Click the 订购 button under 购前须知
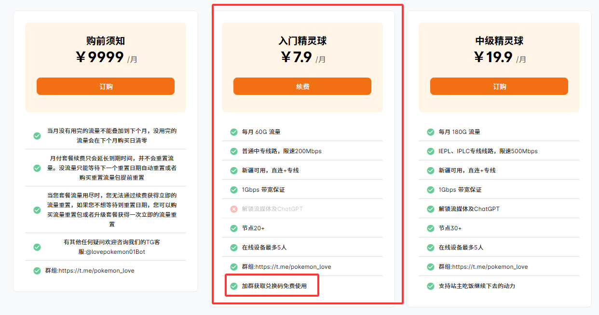Viewport: 599px width, 315px height. [106, 87]
